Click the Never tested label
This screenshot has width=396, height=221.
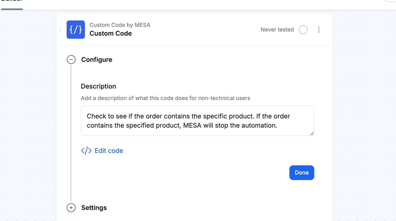pyautogui.click(x=277, y=30)
